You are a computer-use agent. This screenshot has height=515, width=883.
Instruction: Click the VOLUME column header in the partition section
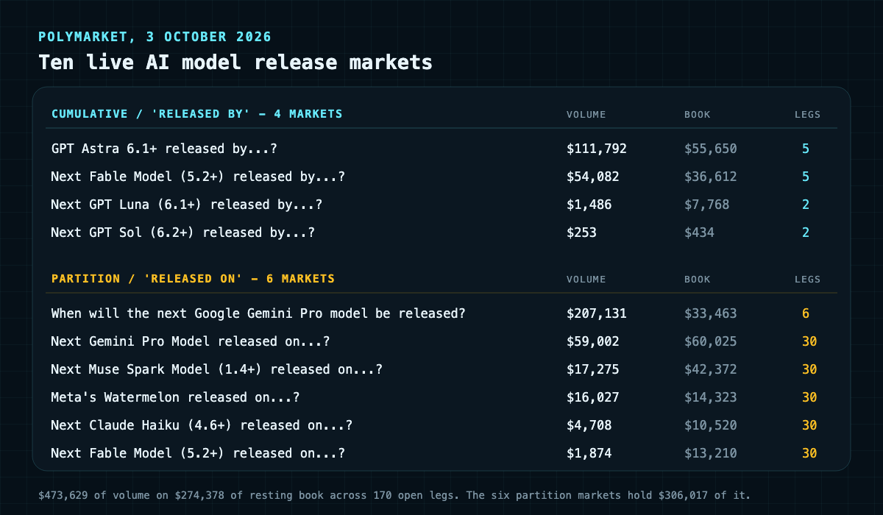click(586, 280)
